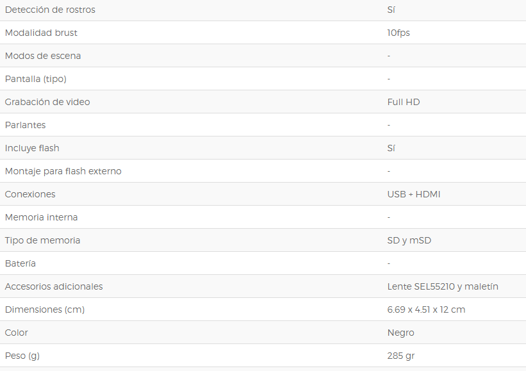Screen dimensions: 526x371
Task: Click the Full HD value
Action: tap(403, 102)
